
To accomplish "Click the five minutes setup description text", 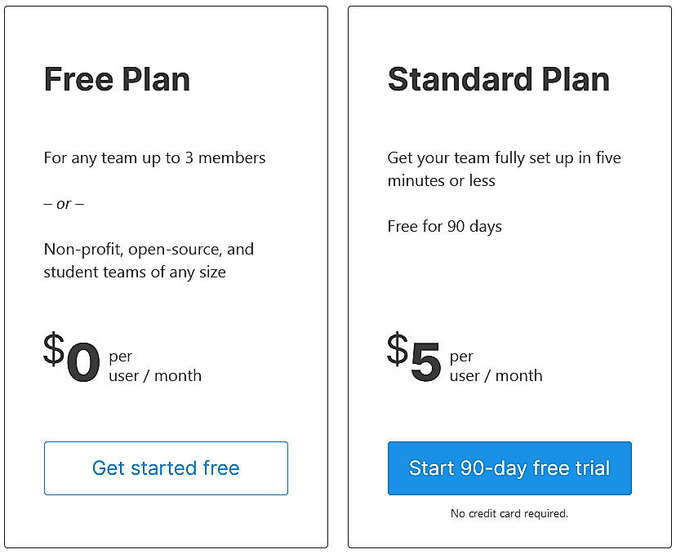I will 504,169.
